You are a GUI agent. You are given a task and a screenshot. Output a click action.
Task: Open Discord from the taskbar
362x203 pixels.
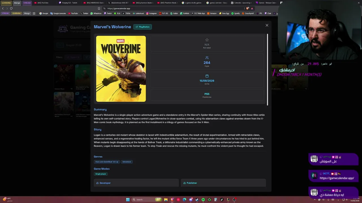click(x=191, y=200)
